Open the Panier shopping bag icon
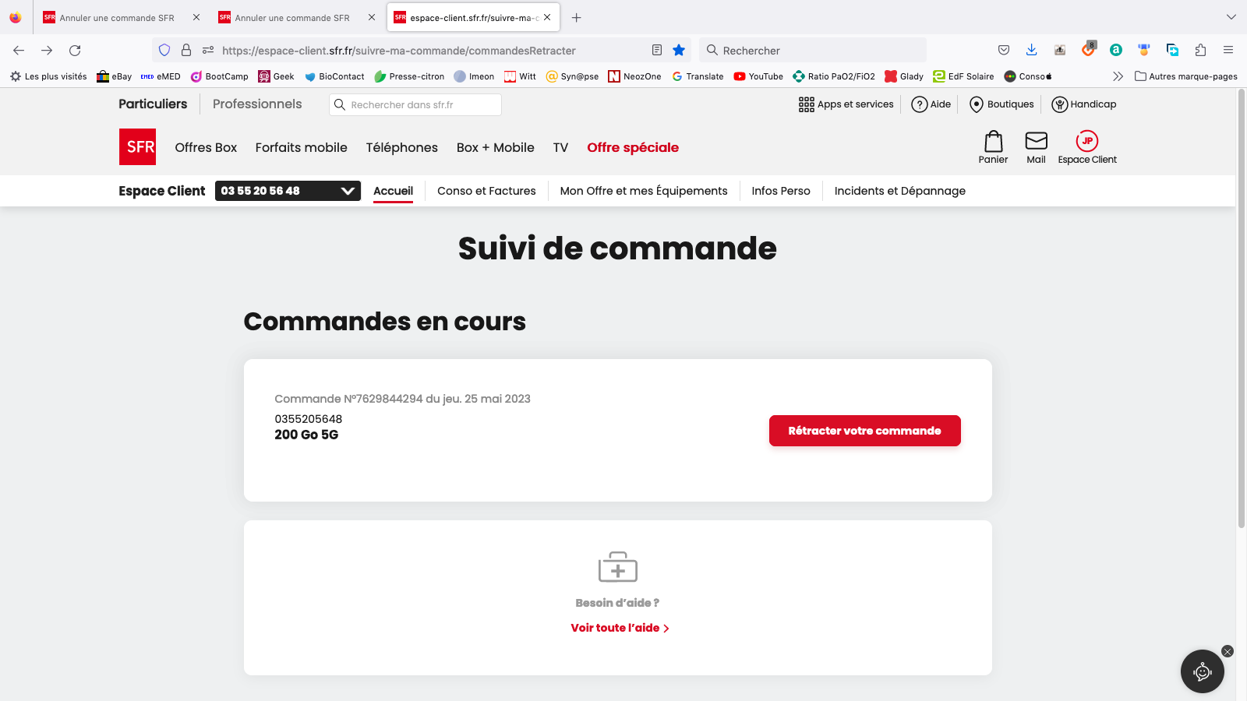The width and height of the screenshot is (1247, 701). (993, 141)
